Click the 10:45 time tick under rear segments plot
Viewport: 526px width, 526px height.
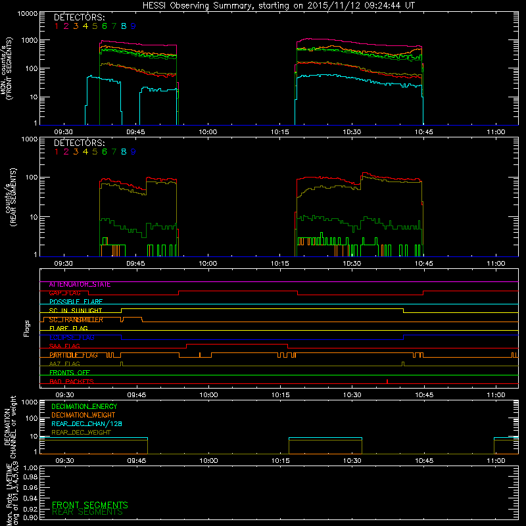[424, 264]
